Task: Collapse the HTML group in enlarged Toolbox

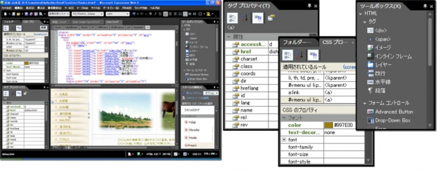Action: tap(361, 14)
